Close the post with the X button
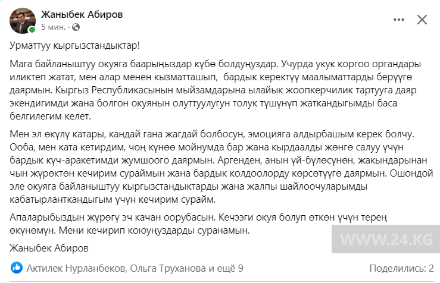Screen dimensions: 440x283 point(422,20)
